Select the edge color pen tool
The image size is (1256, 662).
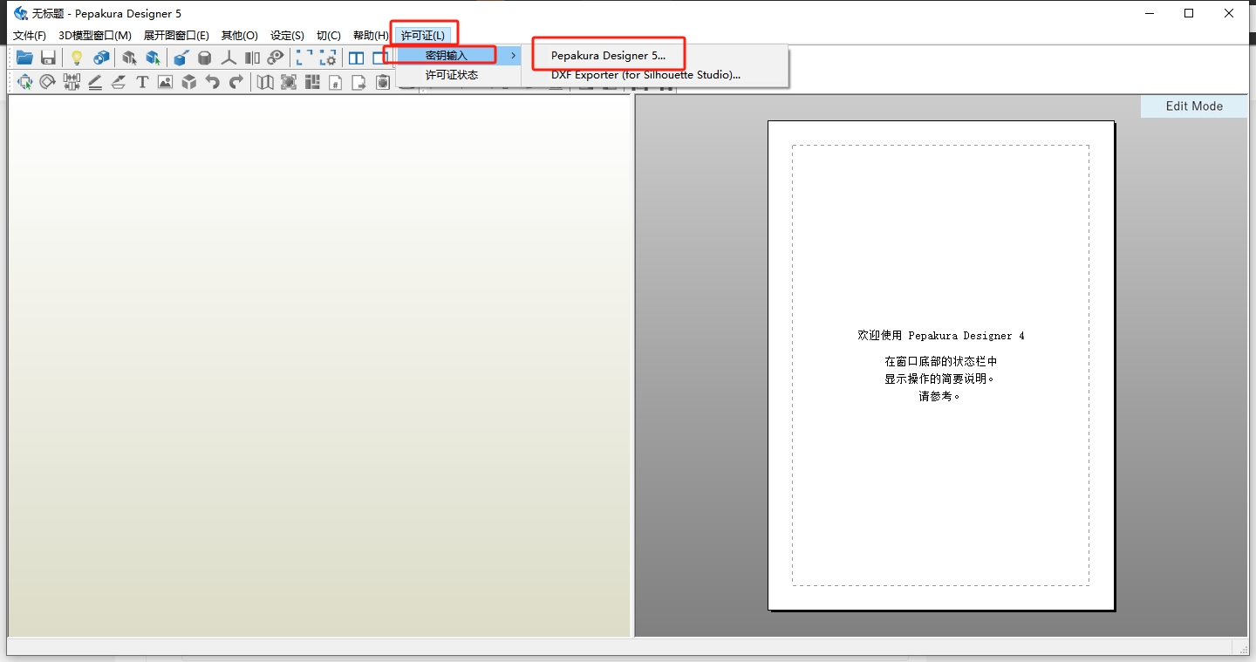(x=119, y=82)
